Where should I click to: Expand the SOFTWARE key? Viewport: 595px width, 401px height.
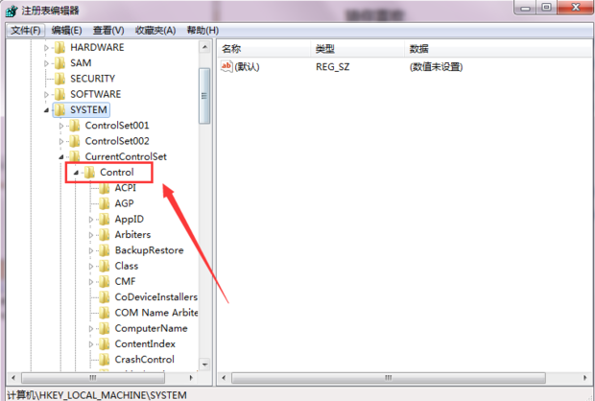46,95
